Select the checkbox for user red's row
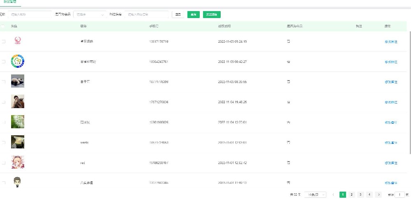Screen dimensions: 411x199 4,163
